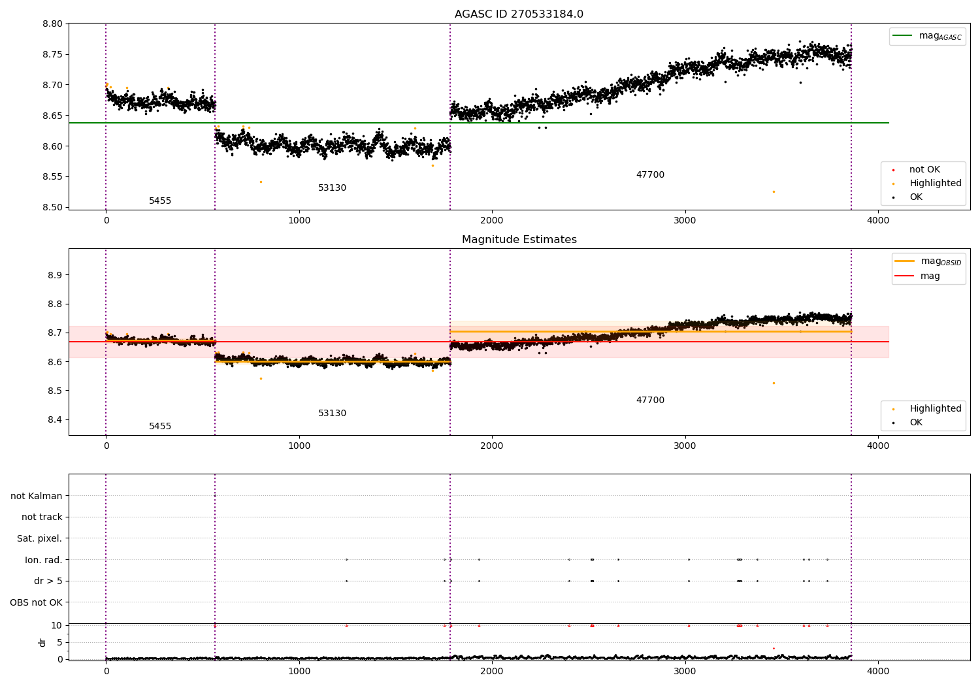Viewport: 980px width, 686px height.
Task: Click the 'Sat. pixel.' row label
Action: tap(40, 539)
